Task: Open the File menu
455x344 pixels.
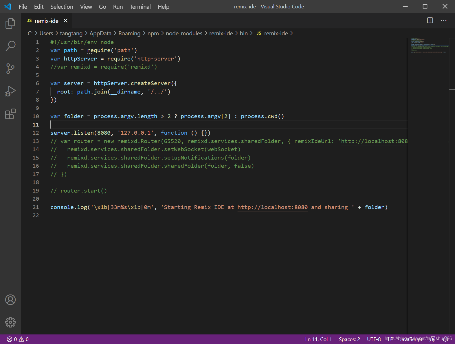Action: 23,7
